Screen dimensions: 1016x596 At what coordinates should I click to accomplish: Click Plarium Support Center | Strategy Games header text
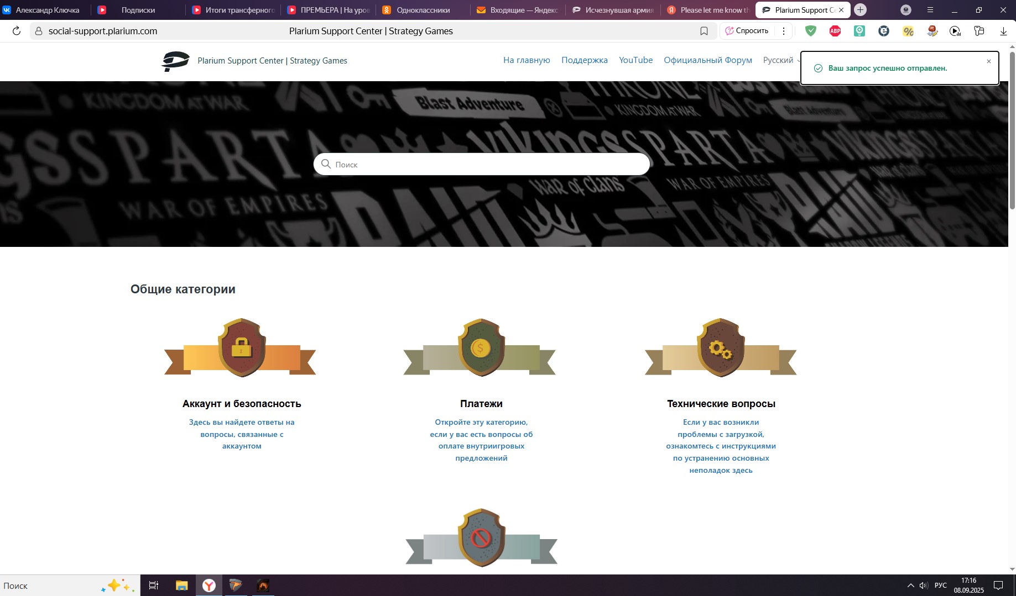coord(272,61)
